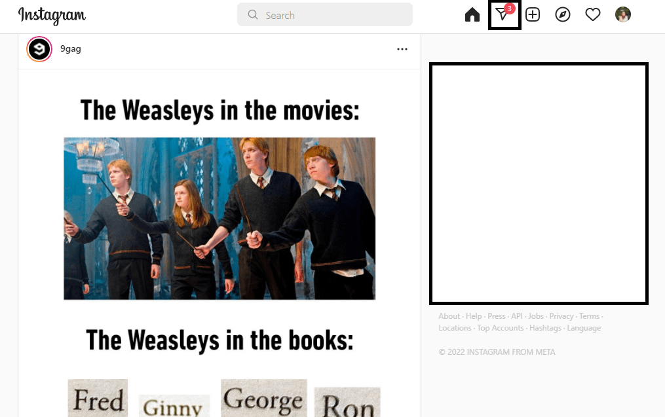Open post options three-dot menu

click(x=402, y=49)
